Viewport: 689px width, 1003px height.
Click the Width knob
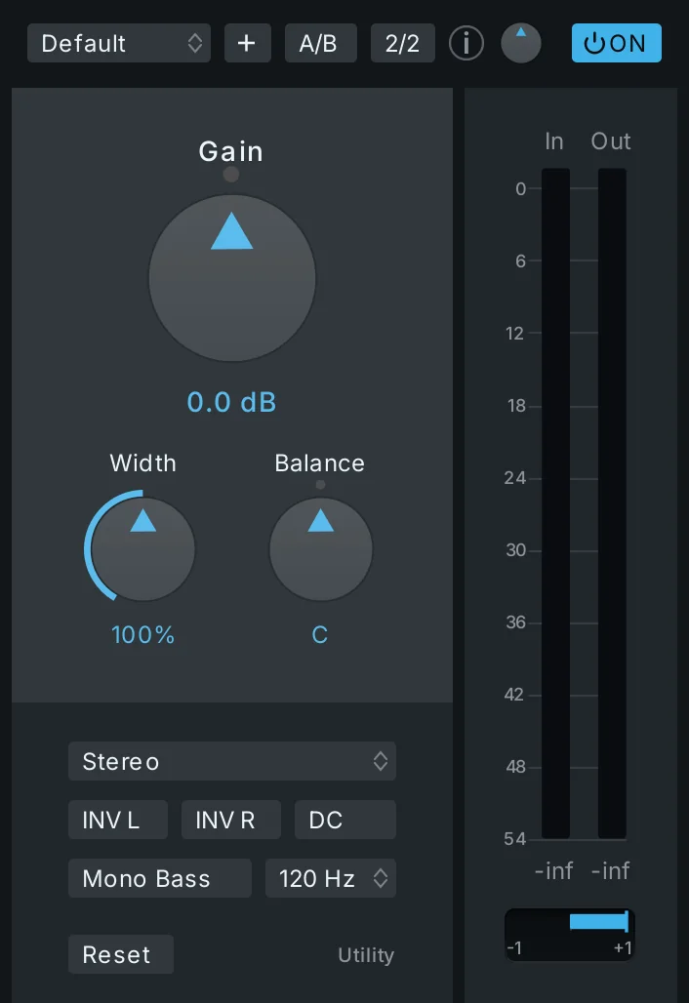(x=142, y=549)
